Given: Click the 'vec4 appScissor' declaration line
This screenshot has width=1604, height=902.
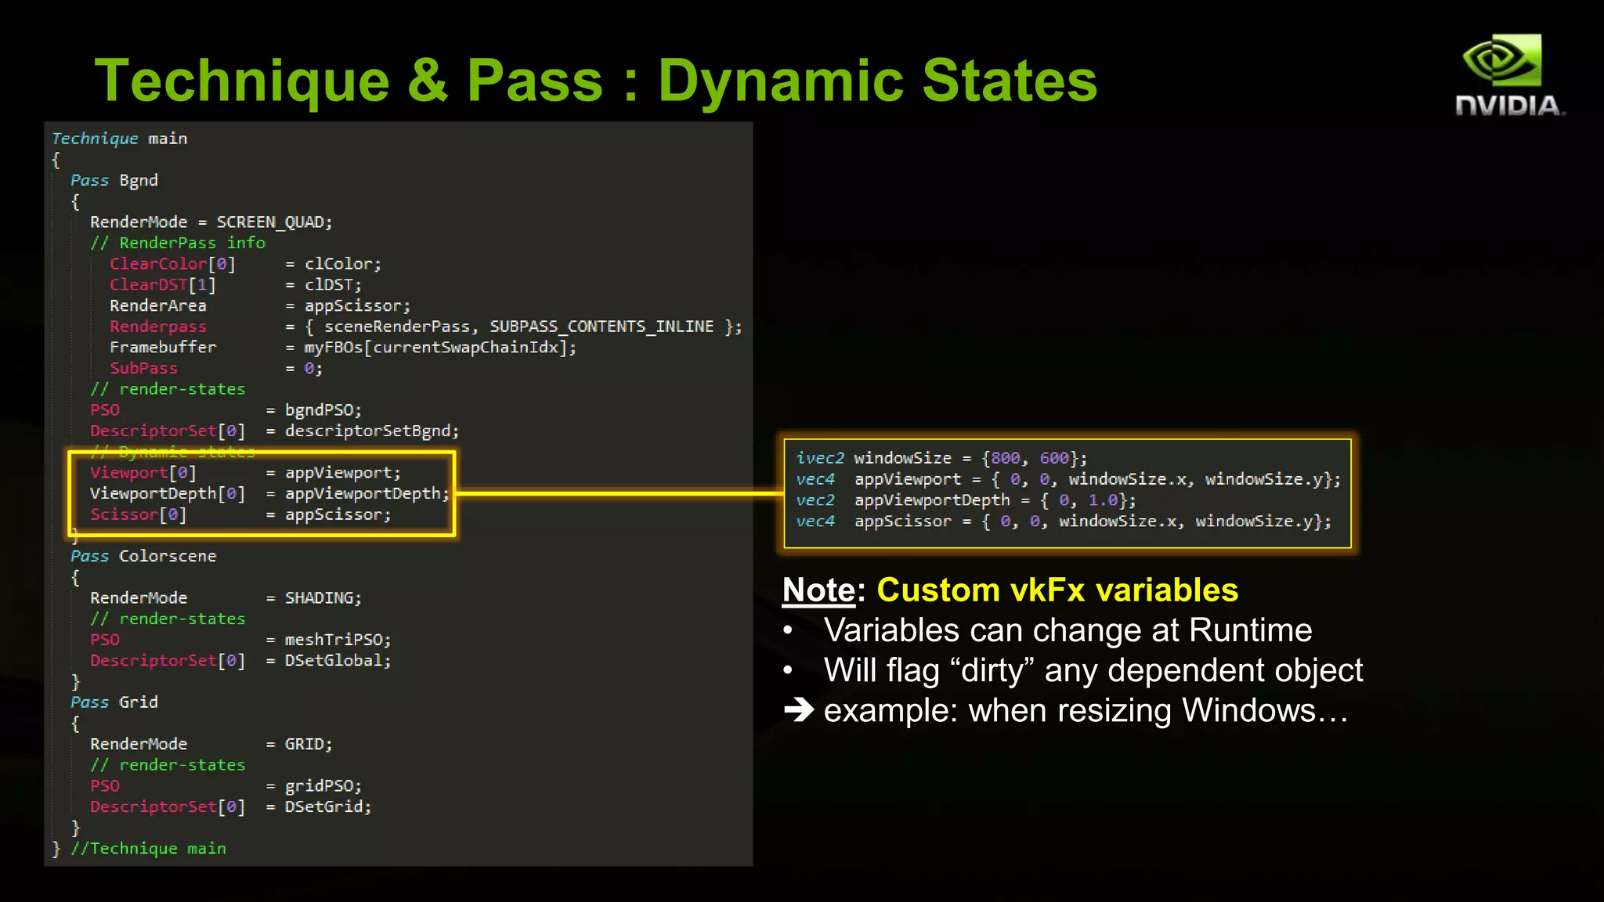Looking at the screenshot, I should click(1064, 521).
